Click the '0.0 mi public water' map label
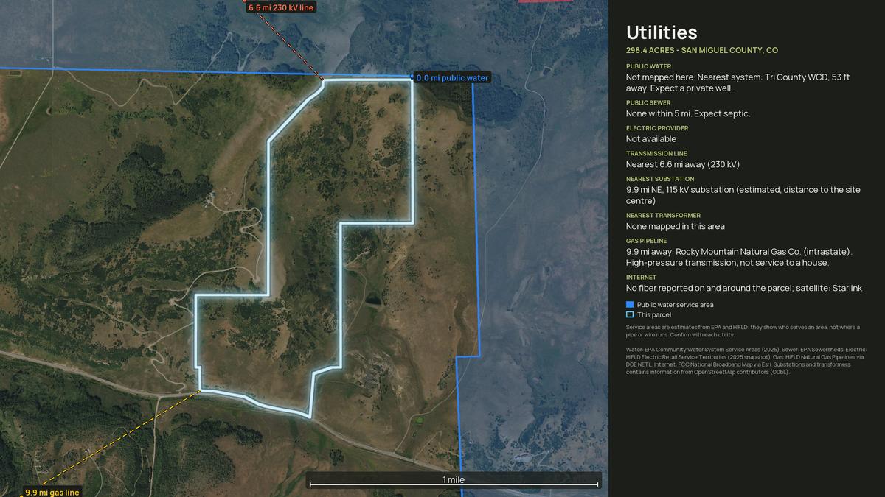This screenshot has width=885, height=497. [451, 78]
